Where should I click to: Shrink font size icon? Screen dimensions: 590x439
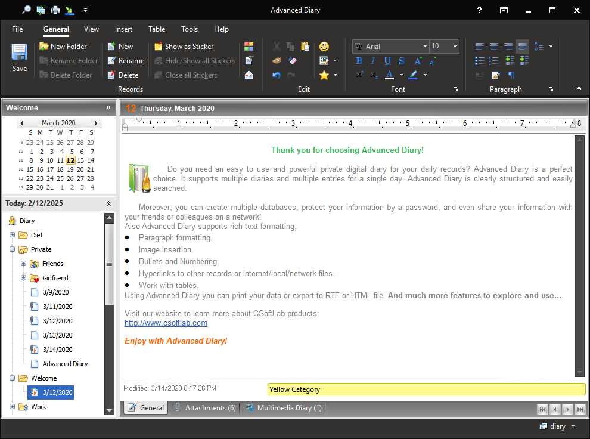(433, 61)
